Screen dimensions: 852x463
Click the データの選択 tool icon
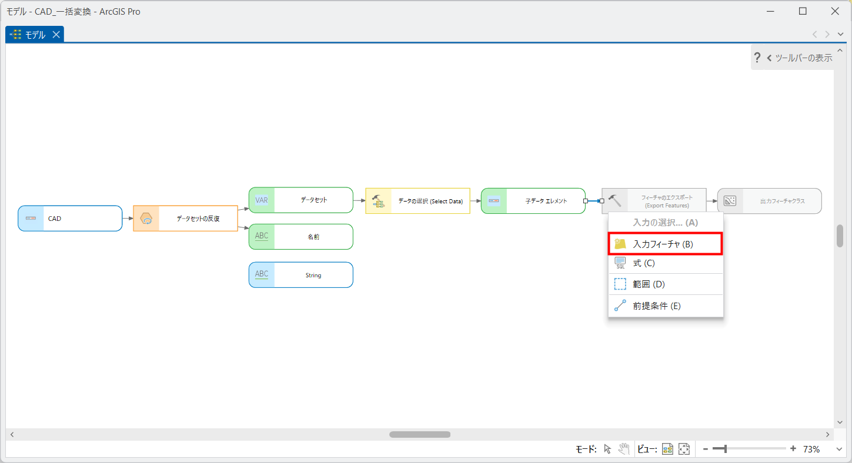(378, 201)
